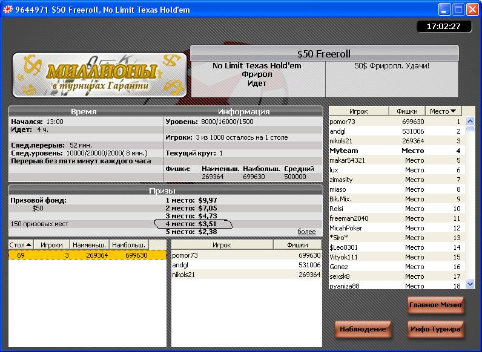
Task: Select player sexsk8
Action: pyautogui.click(x=397, y=276)
